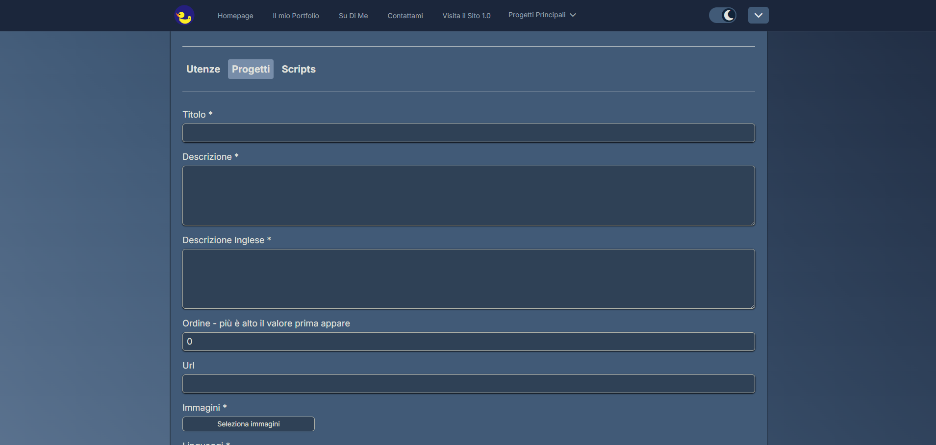Image resolution: width=936 pixels, height=445 pixels.
Task: Open the chevron dropdown button in navbar
Action: [x=758, y=15]
